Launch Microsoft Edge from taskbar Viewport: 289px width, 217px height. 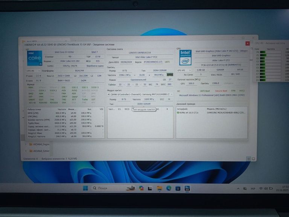click(x=169, y=188)
